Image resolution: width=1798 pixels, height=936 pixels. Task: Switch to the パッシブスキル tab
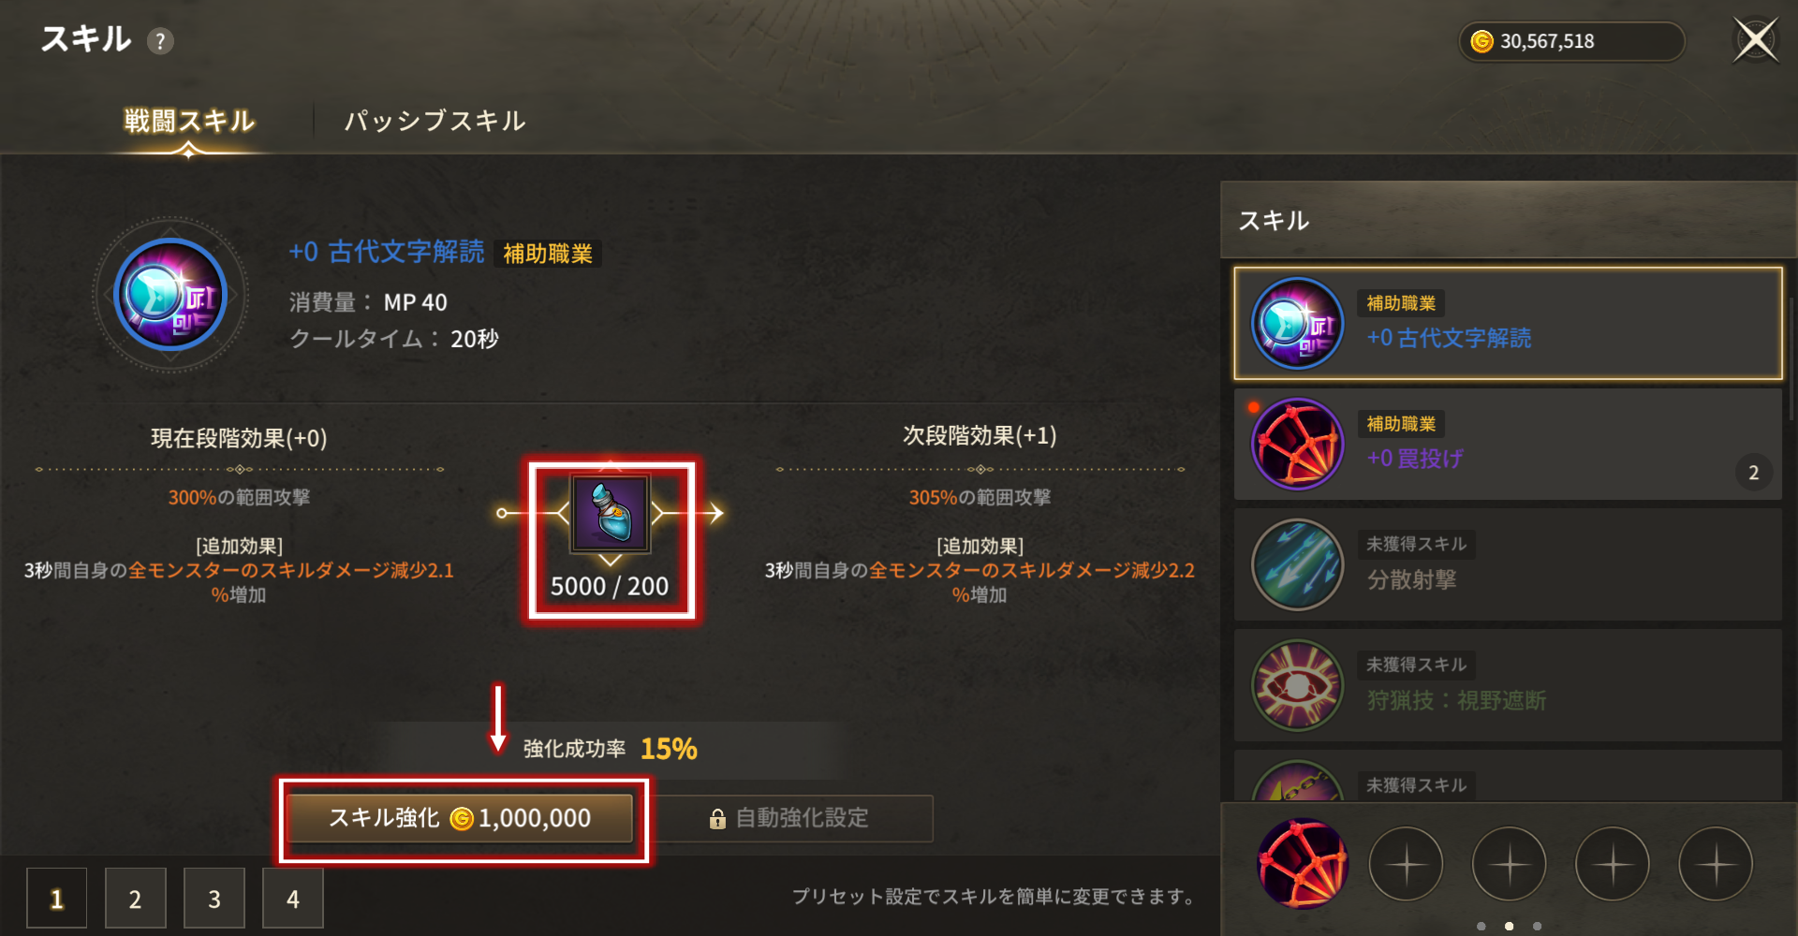435,121
